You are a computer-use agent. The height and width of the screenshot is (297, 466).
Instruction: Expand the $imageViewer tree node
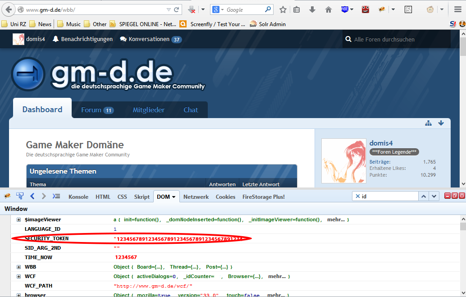click(x=18, y=220)
